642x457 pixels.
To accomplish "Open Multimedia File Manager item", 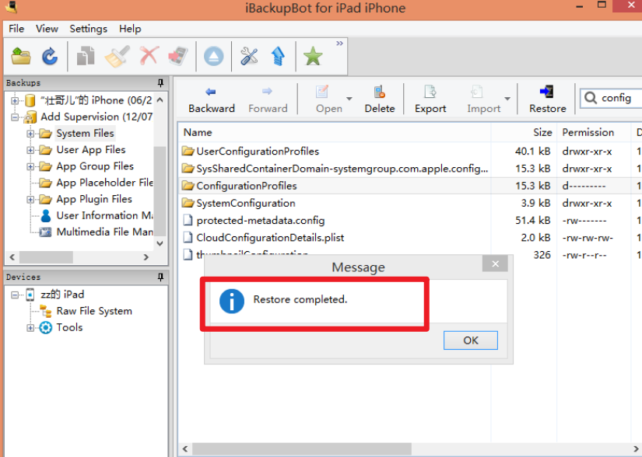I will [x=104, y=232].
